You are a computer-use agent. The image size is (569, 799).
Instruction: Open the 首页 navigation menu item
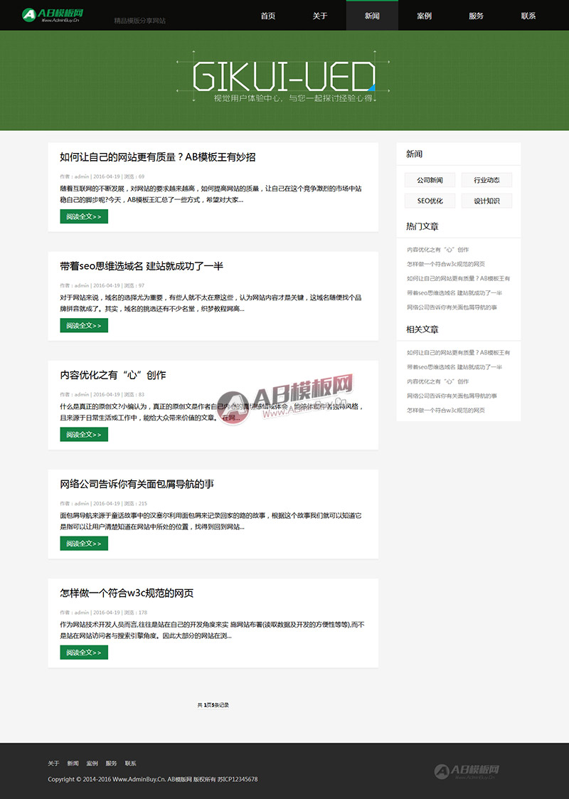point(268,16)
